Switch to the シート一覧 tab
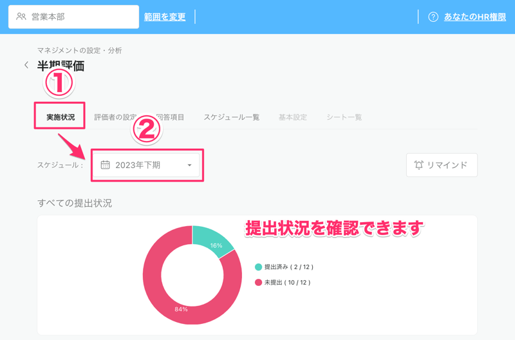This screenshot has width=515, height=340. click(344, 117)
